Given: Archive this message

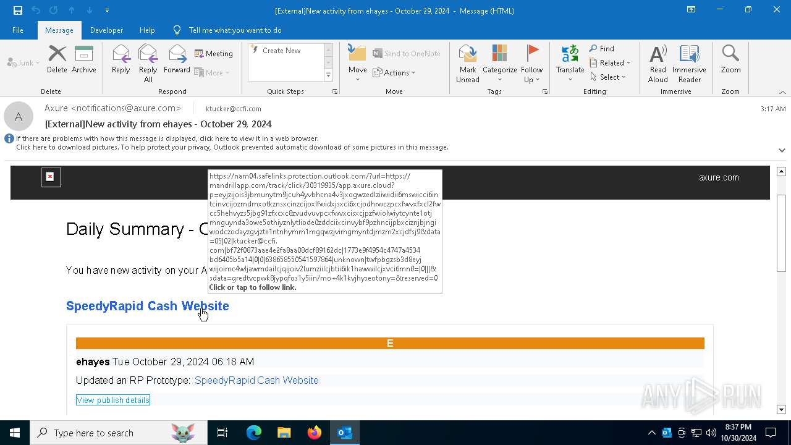Looking at the screenshot, I should point(83,59).
